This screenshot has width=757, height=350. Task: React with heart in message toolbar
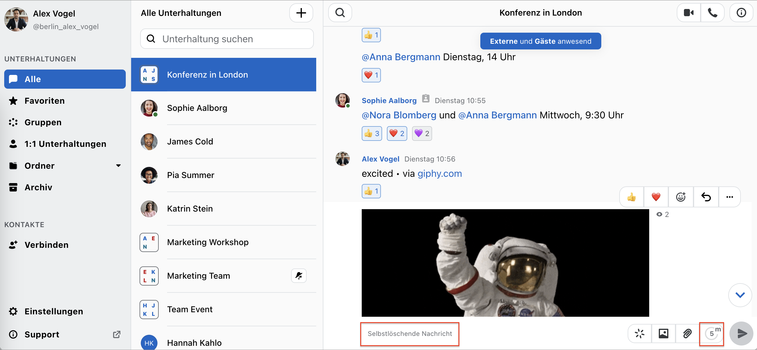(656, 197)
